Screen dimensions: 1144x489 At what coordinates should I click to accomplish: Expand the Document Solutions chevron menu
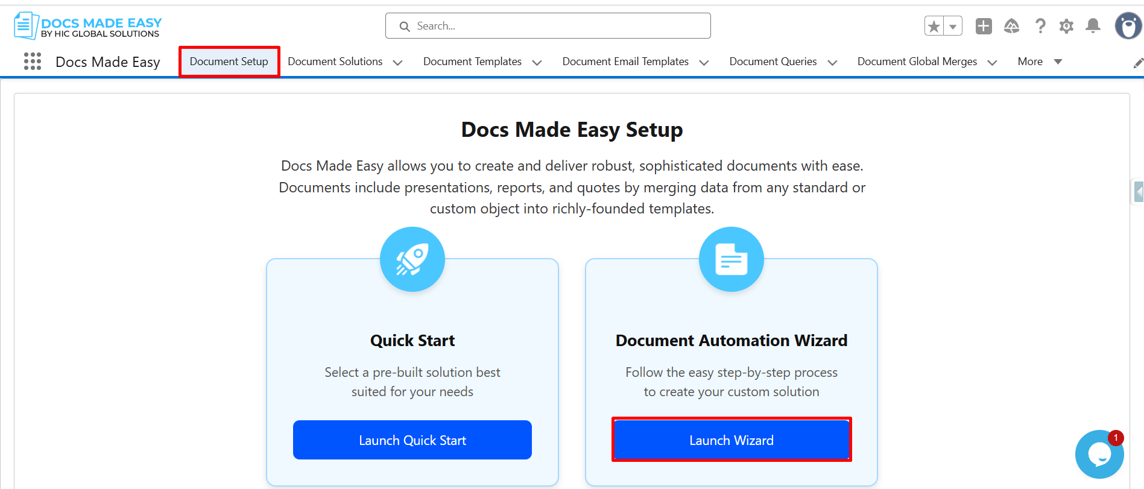[397, 62]
